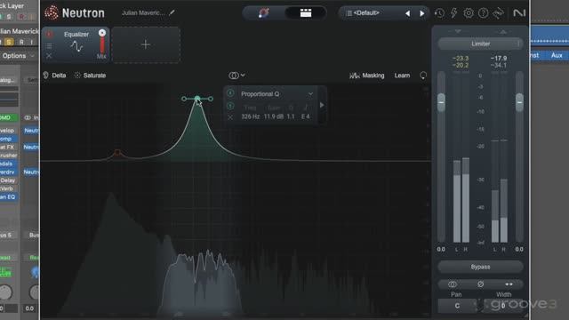The height and width of the screenshot is (320, 569).
Task: Expand meter panel with up arrow
Action: click(x=503, y=32)
